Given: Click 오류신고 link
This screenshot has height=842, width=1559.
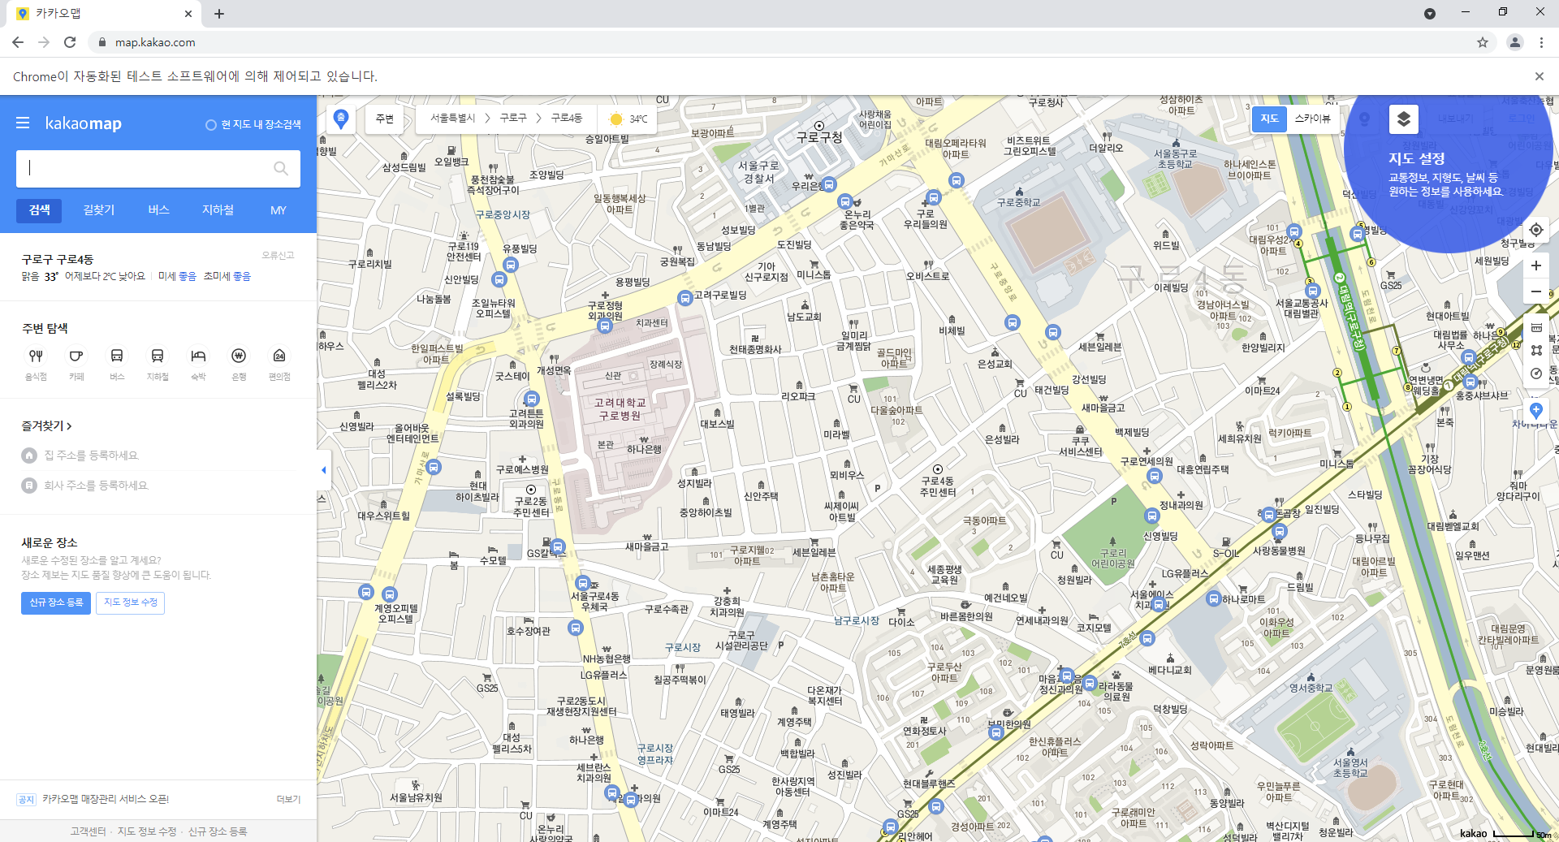Looking at the screenshot, I should [x=278, y=255].
